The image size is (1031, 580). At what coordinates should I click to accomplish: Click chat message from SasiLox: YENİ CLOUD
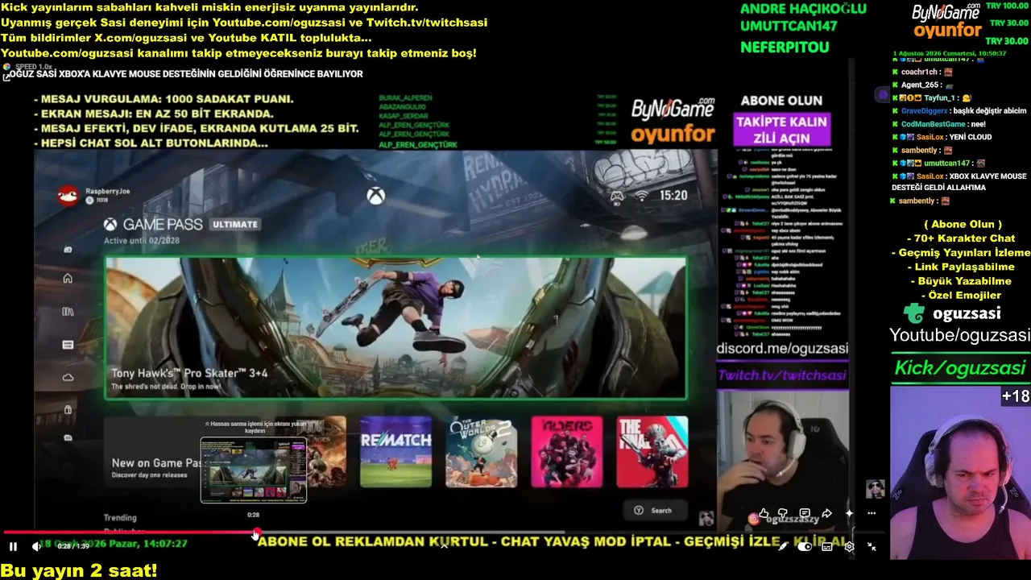[x=942, y=137]
